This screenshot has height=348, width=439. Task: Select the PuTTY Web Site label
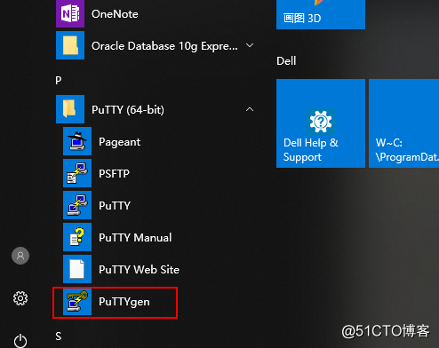click(140, 270)
